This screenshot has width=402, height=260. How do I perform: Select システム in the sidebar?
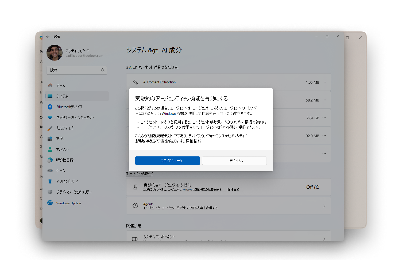click(76, 96)
